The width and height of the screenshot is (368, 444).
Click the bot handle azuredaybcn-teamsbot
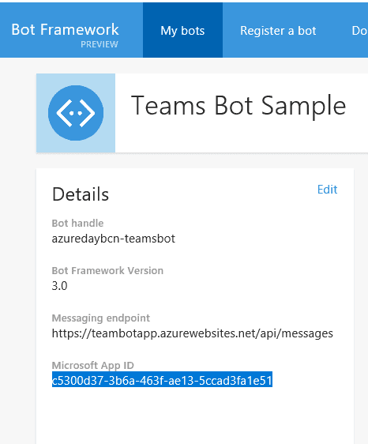point(114,239)
